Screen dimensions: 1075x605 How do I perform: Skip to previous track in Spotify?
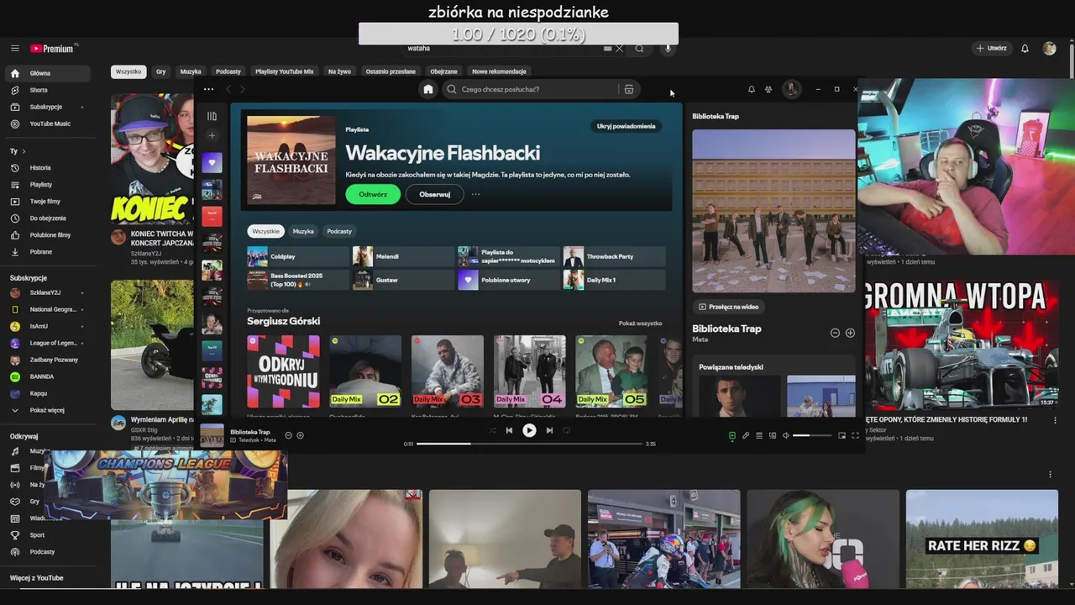coord(509,430)
